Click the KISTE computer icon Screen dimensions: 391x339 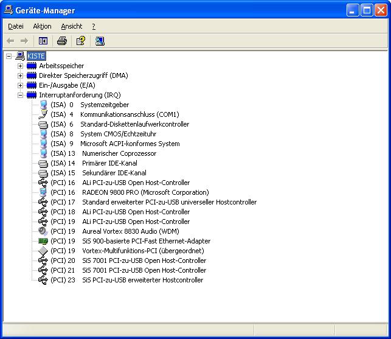pos(20,56)
